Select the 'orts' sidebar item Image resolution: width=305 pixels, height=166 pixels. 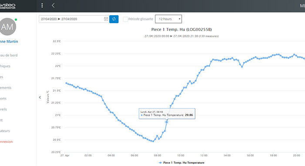(3, 98)
